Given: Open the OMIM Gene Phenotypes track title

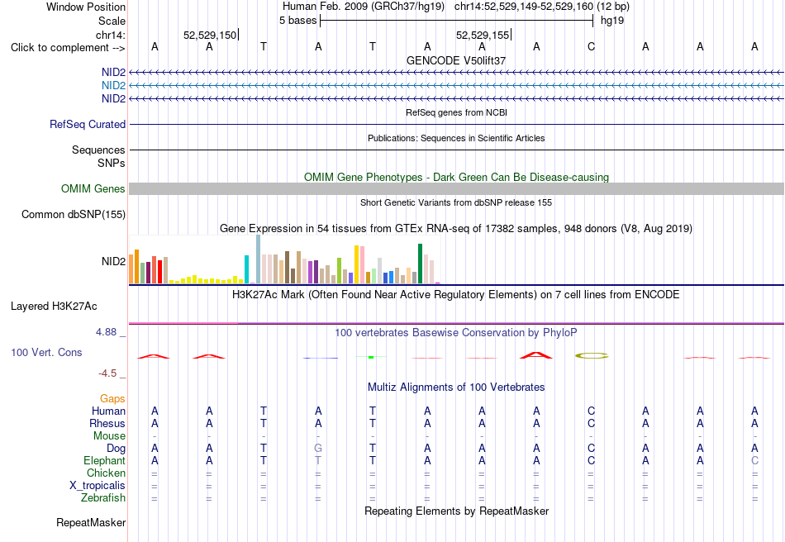Looking at the screenshot, I should pos(456,177).
